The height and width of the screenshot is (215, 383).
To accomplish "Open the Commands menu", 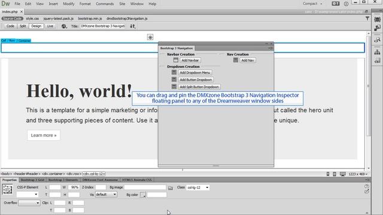I will (105, 4).
